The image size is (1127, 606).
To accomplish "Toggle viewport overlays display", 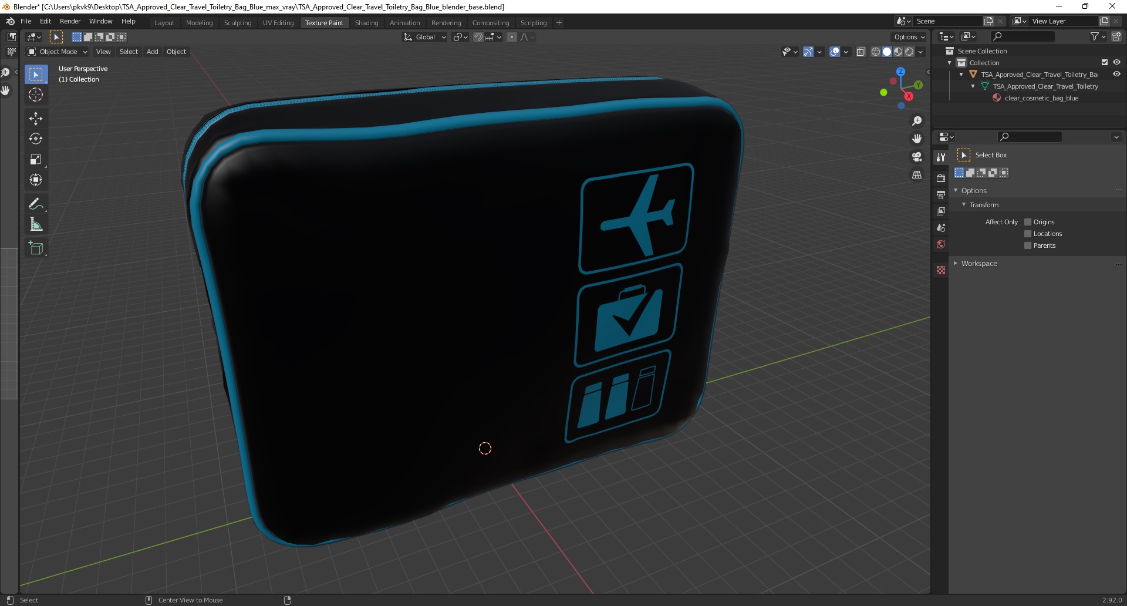I will 834,52.
